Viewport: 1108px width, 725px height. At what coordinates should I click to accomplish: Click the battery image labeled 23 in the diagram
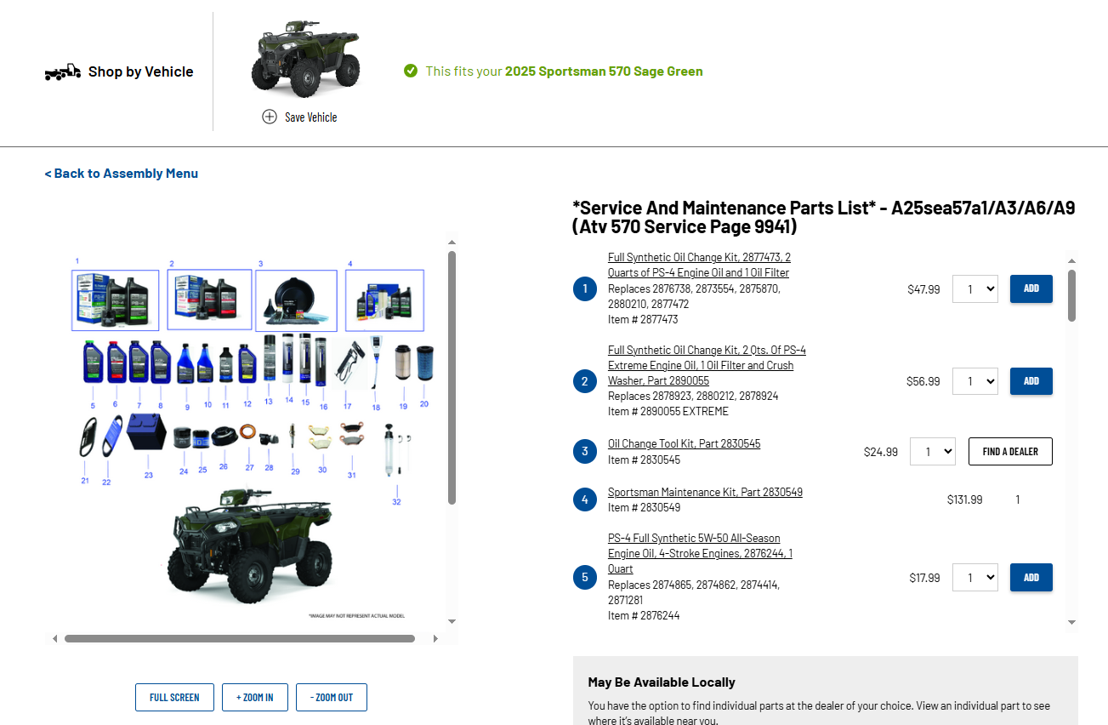pyautogui.click(x=146, y=432)
